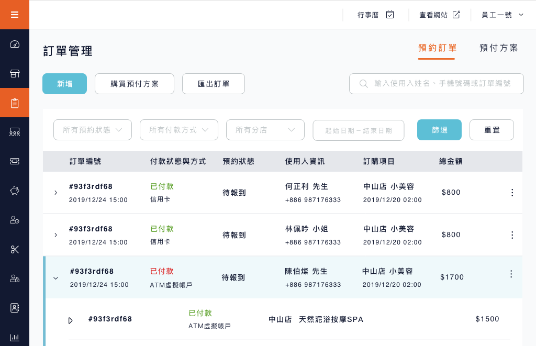Select the orders clipboard icon in sidebar
This screenshot has height=346, width=536.
click(x=14, y=103)
